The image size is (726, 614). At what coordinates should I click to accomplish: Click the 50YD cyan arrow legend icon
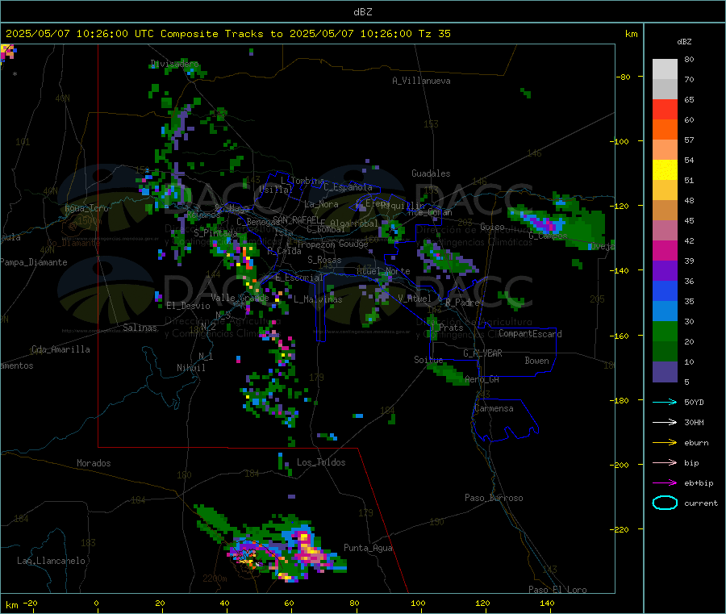tap(665, 402)
